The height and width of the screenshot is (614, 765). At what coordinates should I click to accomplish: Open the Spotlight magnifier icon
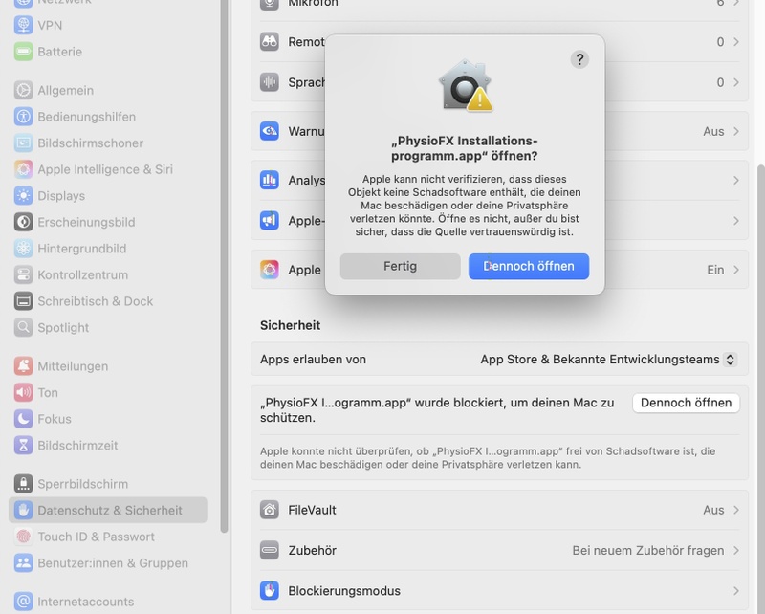point(23,327)
